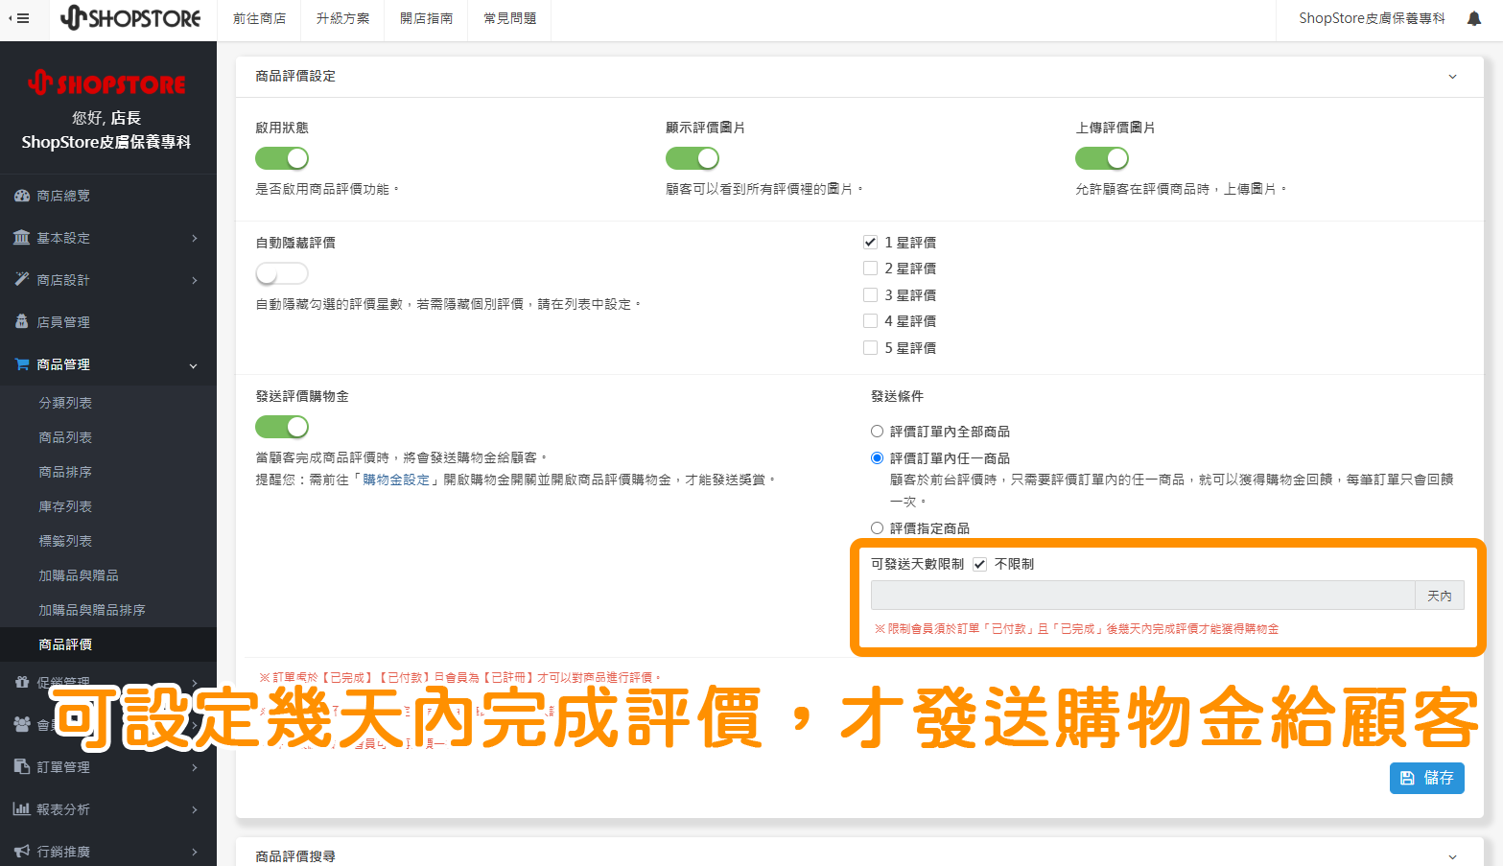Collapse the 商品管理 sidebar chevron
The height and width of the screenshot is (866, 1503).
pos(194,365)
